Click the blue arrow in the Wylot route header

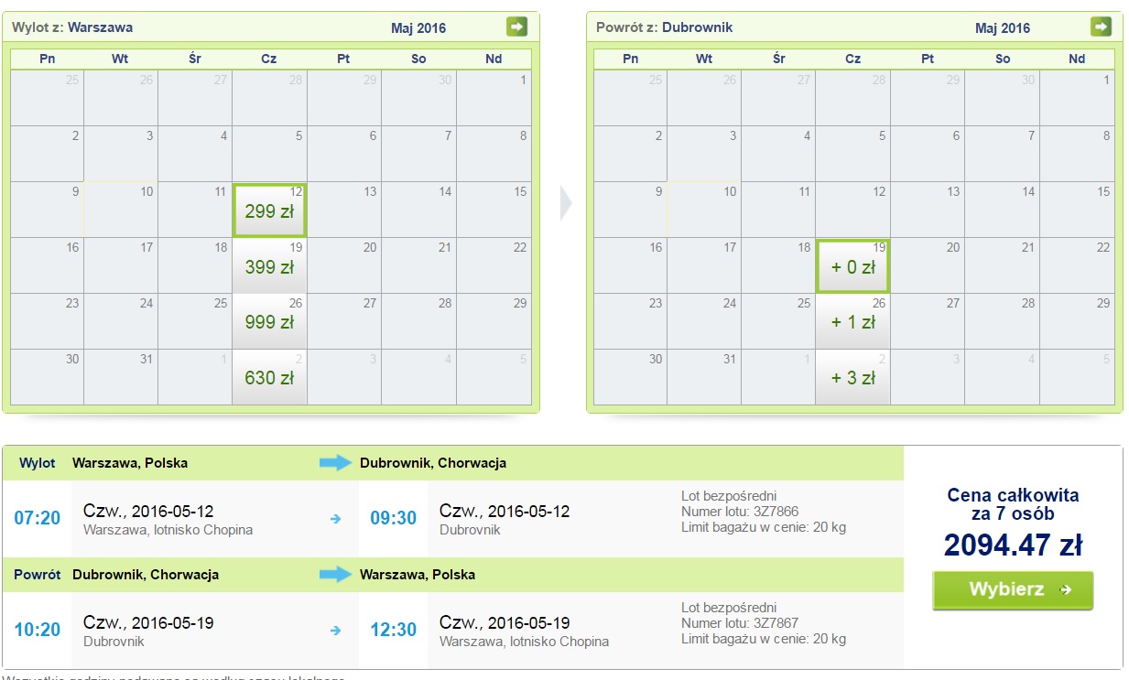(x=335, y=463)
